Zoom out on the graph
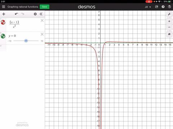Viewport: 173px width, 129px height. click(169, 27)
